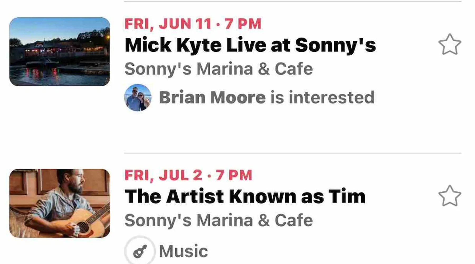
Task: Tap the FRI, JUN 11 date text
Action: coord(168,24)
